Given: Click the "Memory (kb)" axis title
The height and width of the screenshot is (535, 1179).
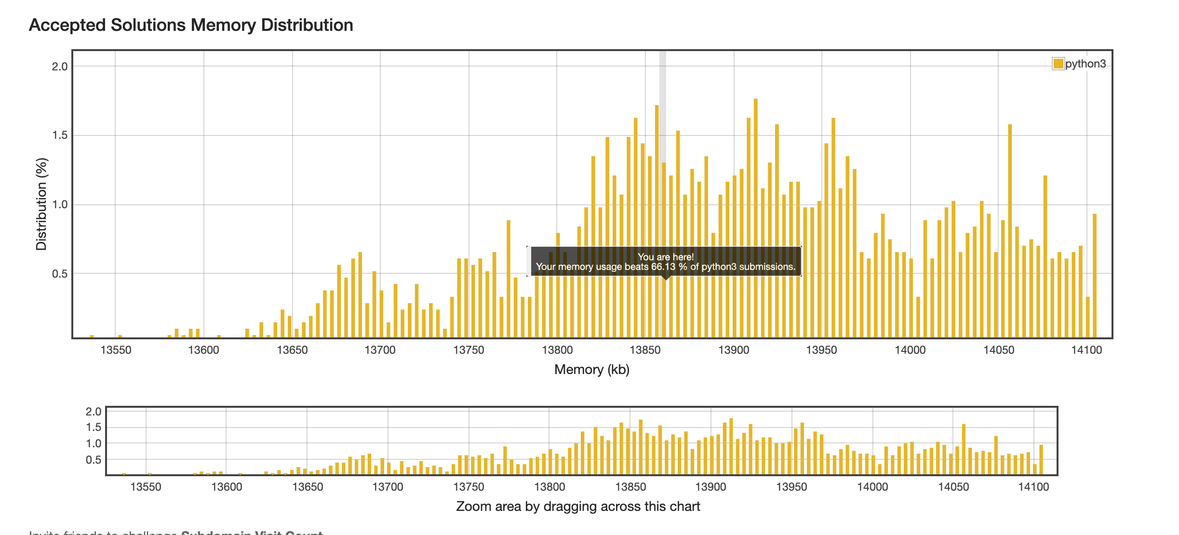Looking at the screenshot, I should pos(591,370).
